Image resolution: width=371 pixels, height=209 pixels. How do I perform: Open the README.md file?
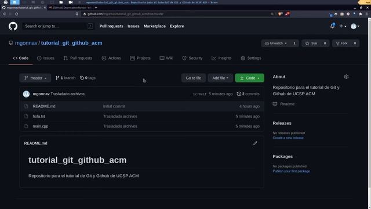pyautogui.click(x=44, y=106)
